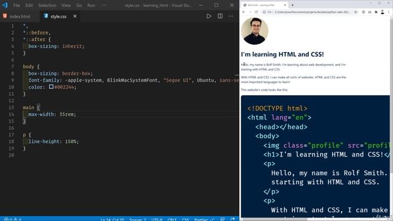Click the 'I'm learning HTML and CSS!' heading
This screenshot has height=221, width=393.
[282, 54]
